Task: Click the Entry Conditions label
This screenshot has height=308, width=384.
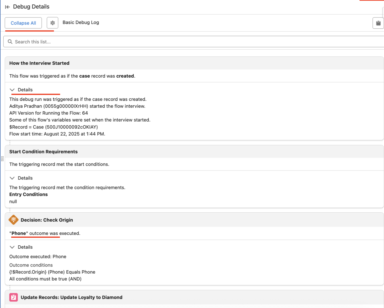Action: [x=28, y=194]
